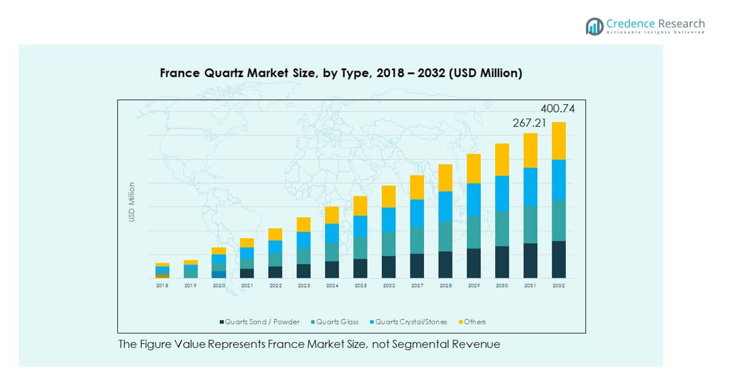
Task: Click the Quartz Sand / Powder legend marker
Action: [221, 322]
